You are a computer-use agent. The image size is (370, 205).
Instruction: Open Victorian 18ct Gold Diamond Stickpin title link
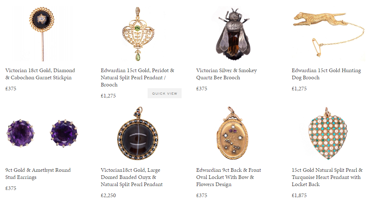pyautogui.click(x=40, y=74)
